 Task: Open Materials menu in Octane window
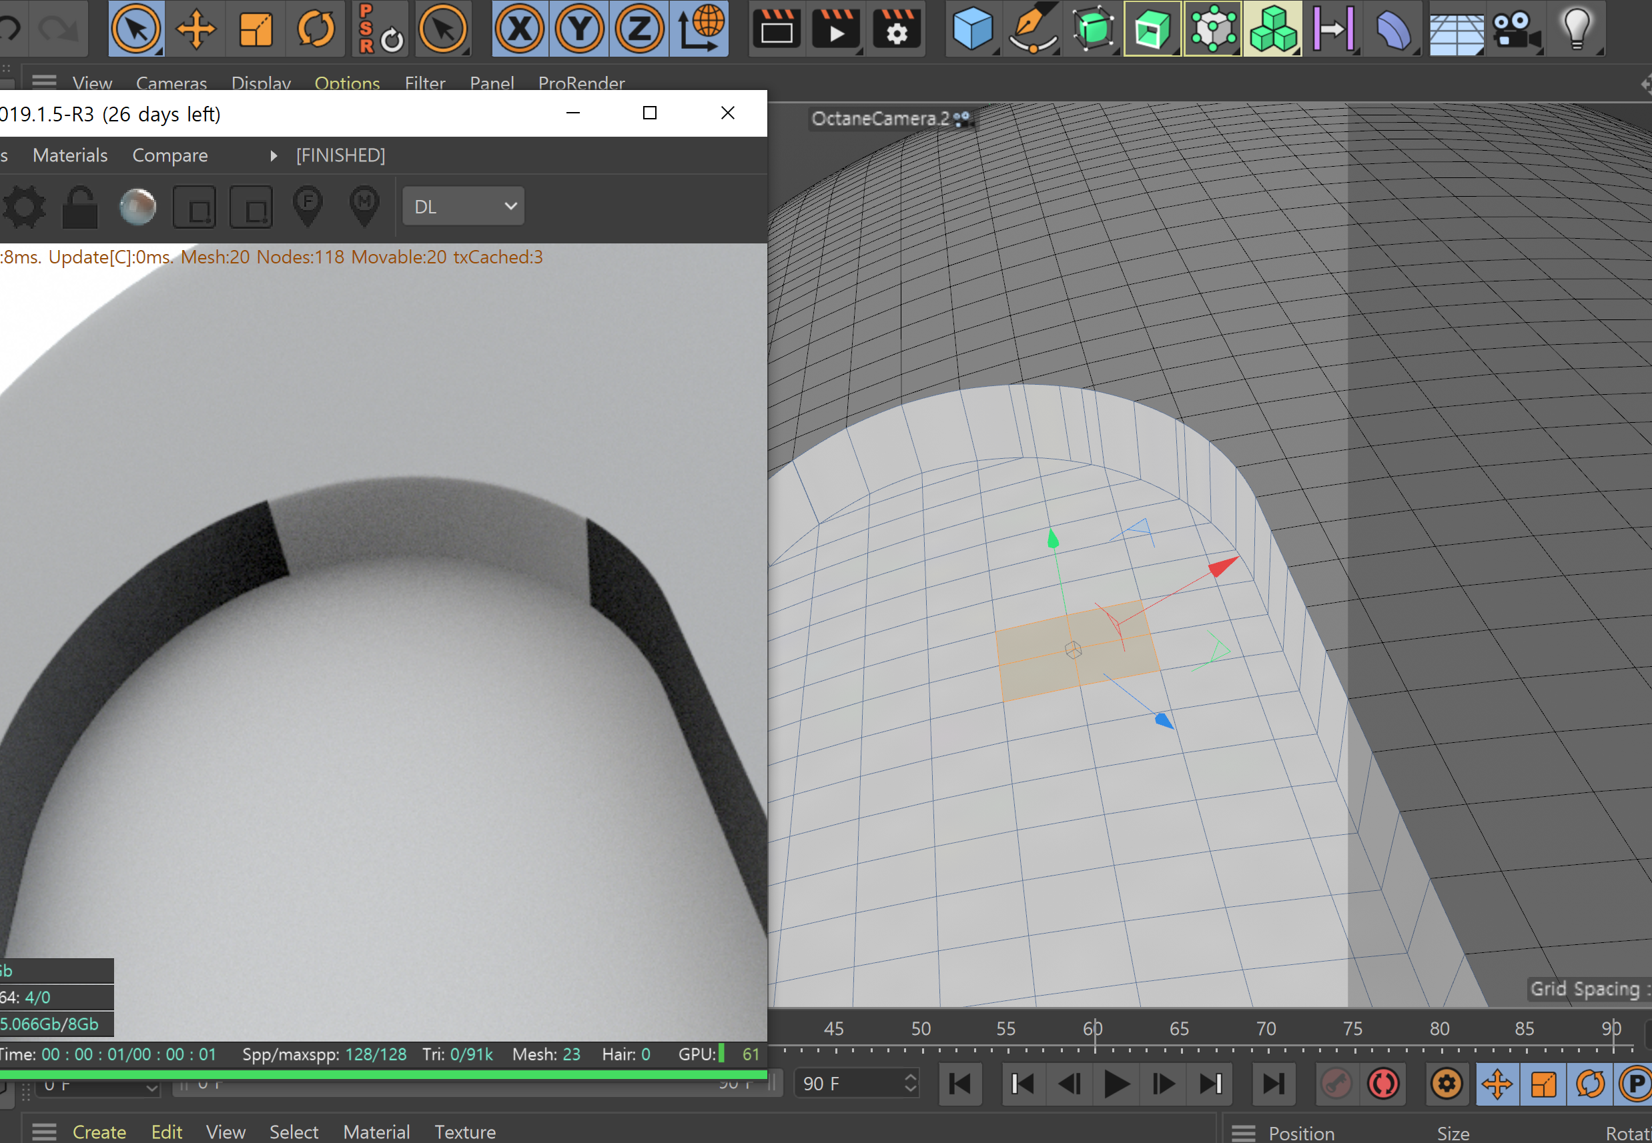point(70,155)
